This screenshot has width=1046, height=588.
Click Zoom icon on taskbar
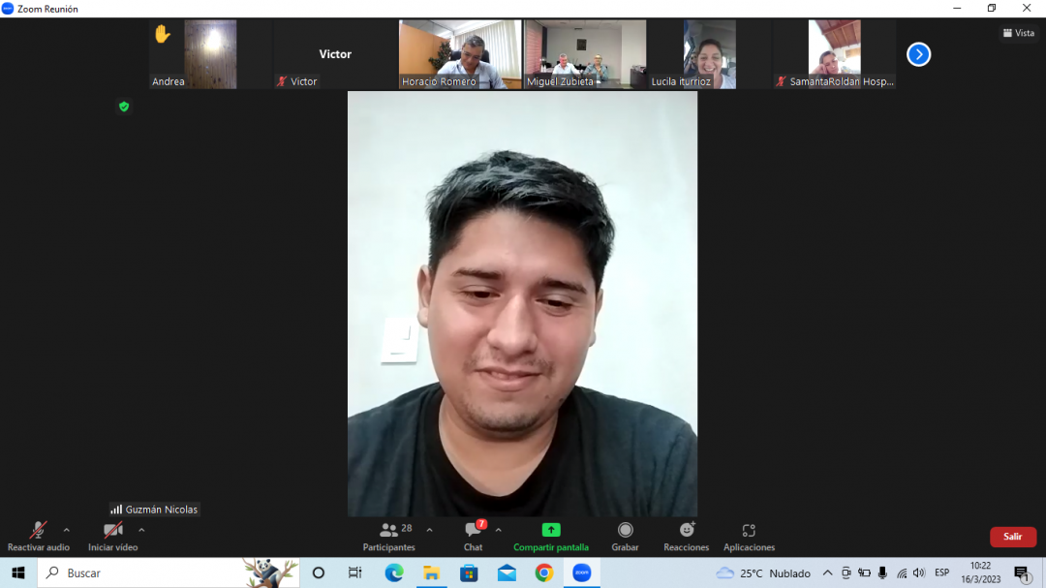[582, 573]
